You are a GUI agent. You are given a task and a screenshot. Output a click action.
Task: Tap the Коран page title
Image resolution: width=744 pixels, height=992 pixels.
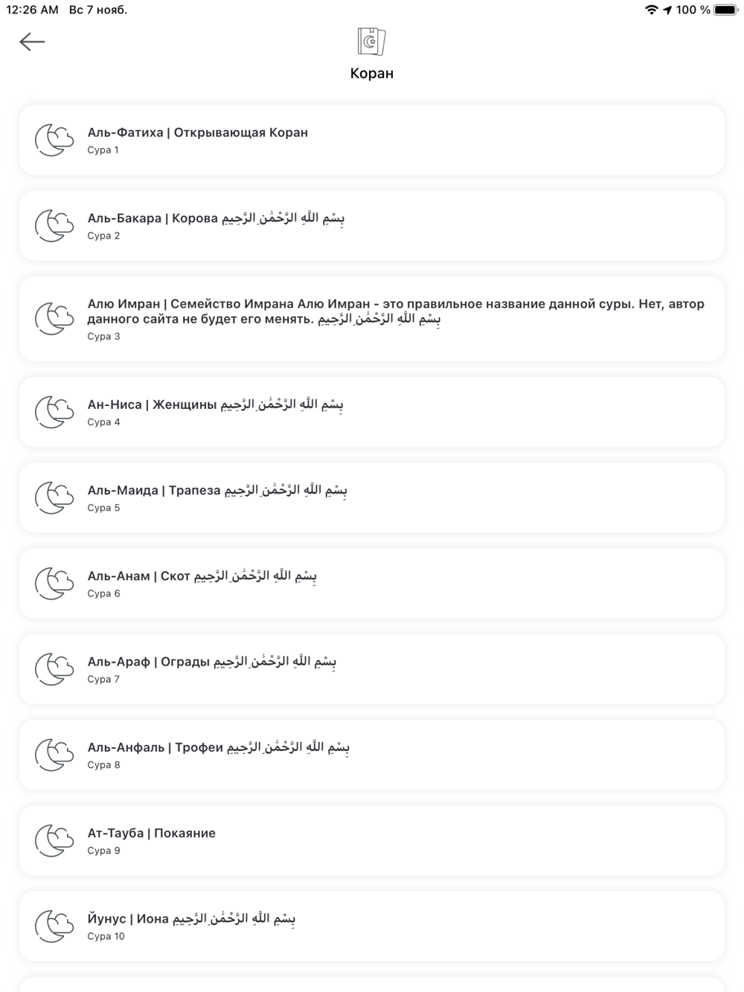(x=372, y=73)
